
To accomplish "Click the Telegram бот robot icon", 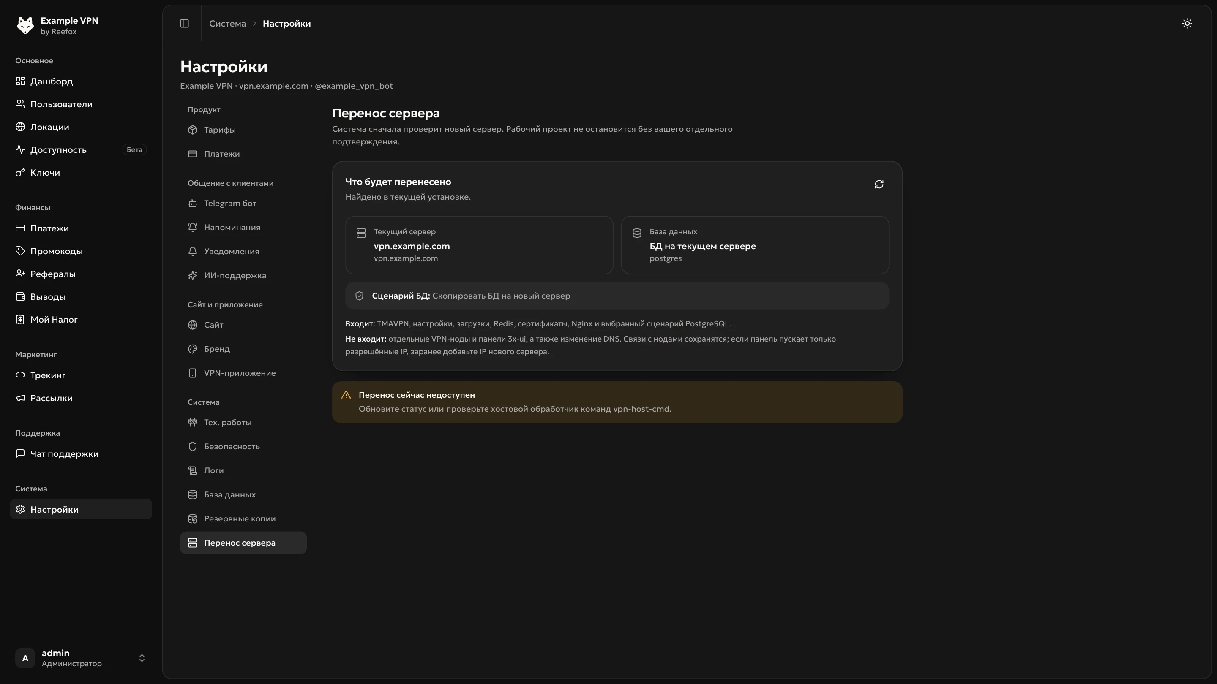I will 192,204.
